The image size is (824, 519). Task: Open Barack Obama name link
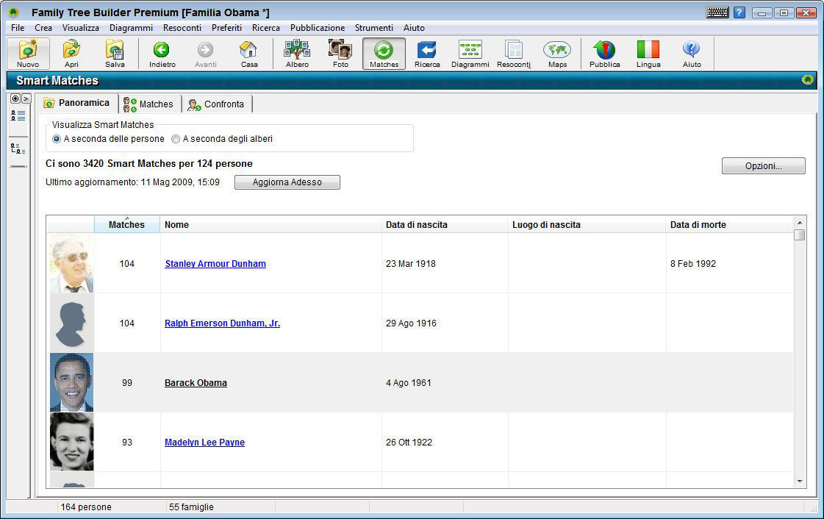tap(196, 383)
